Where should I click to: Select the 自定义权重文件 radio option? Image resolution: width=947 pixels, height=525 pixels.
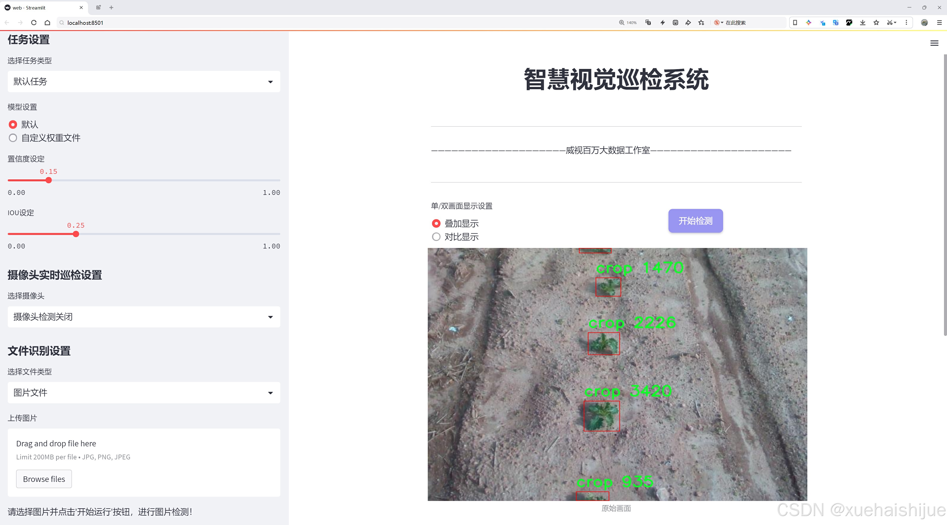coord(13,138)
